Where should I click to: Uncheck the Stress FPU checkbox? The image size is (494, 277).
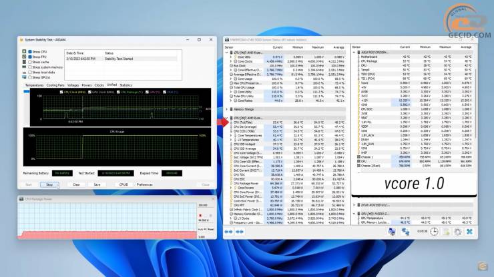[x=30, y=57]
